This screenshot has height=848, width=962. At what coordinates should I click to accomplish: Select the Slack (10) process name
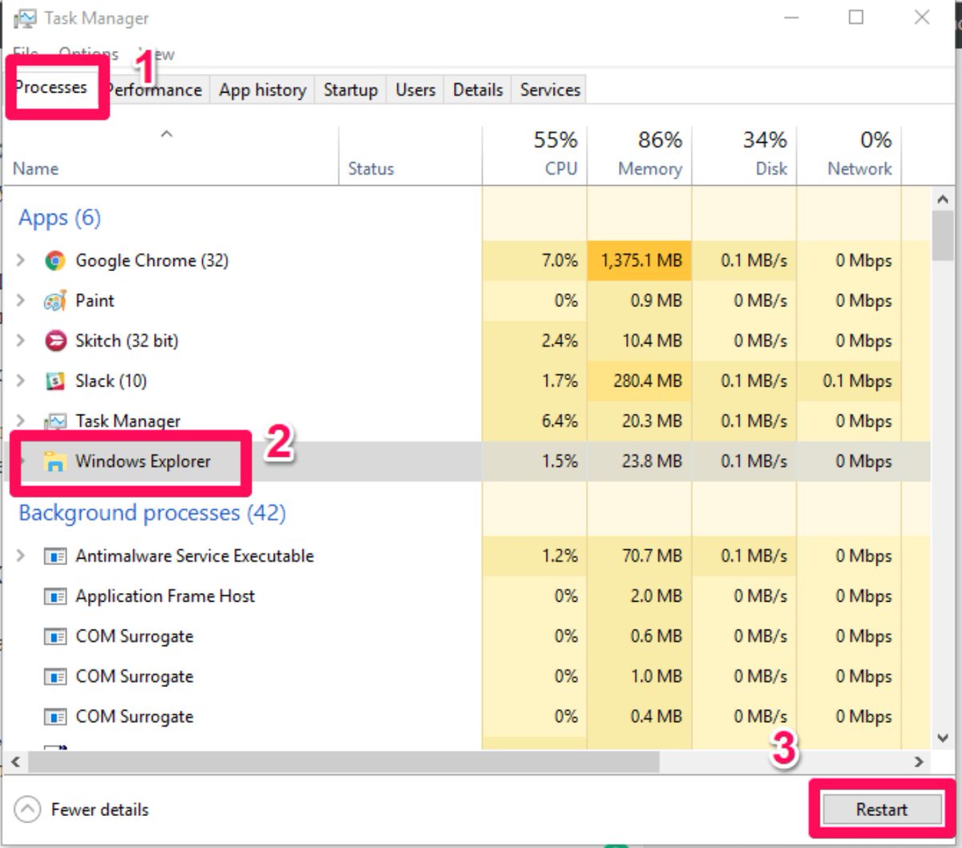click(111, 381)
